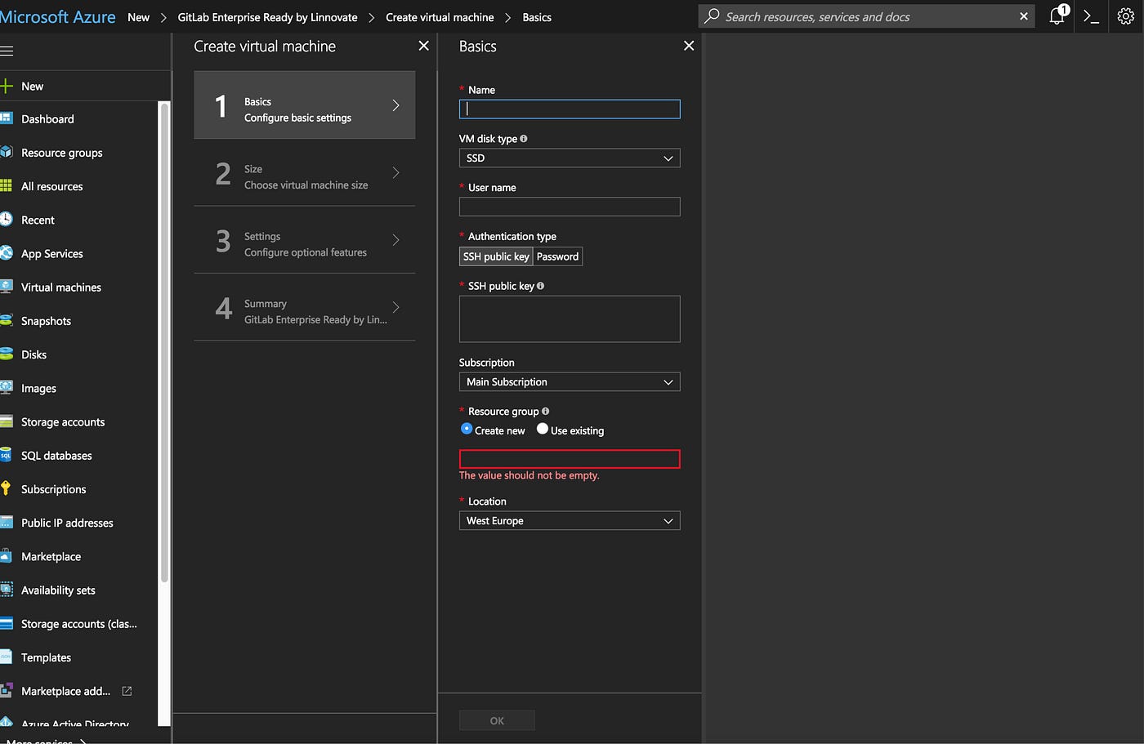The width and height of the screenshot is (1144, 744).
Task: Click the Subscriptions key icon
Action: coord(7,489)
